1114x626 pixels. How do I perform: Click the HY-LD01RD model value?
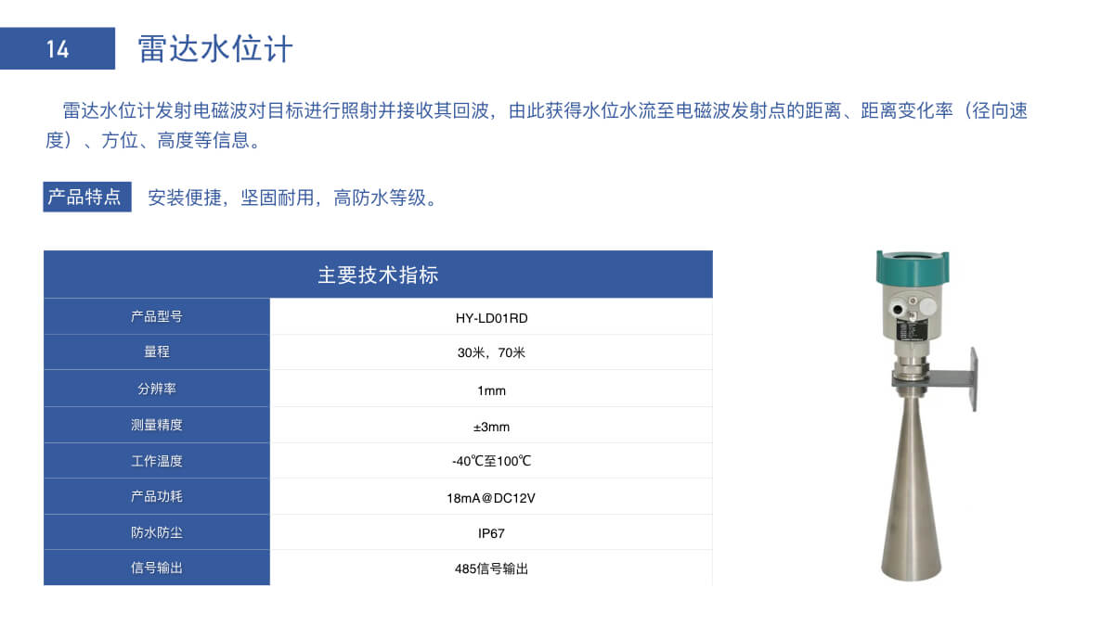pos(492,318)
